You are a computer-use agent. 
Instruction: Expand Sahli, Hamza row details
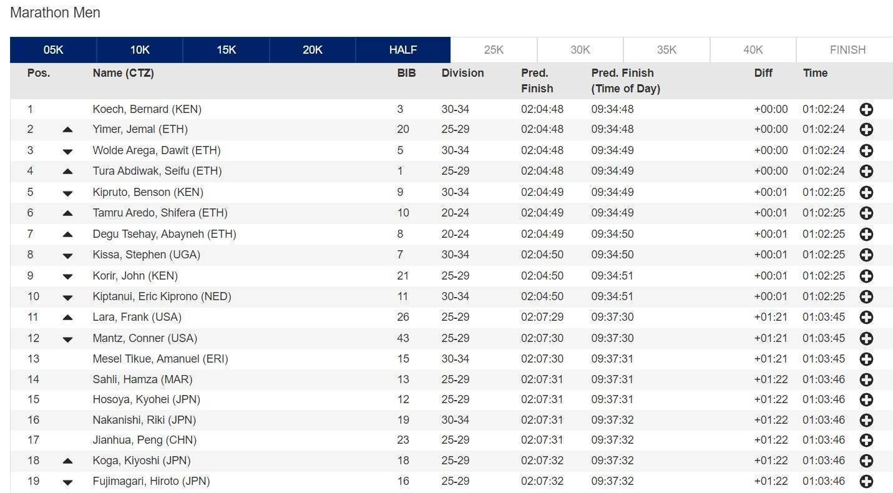(x=866, y=379)
